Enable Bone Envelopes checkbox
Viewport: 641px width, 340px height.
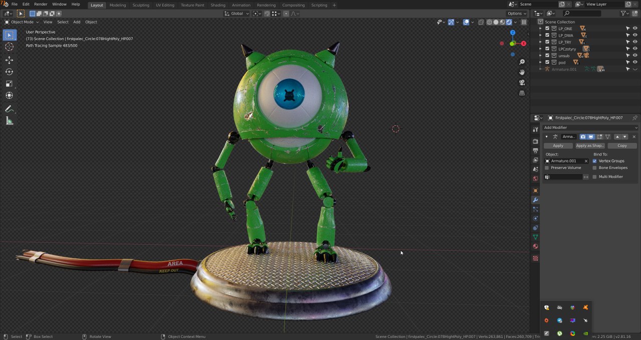tap(594, 168)
